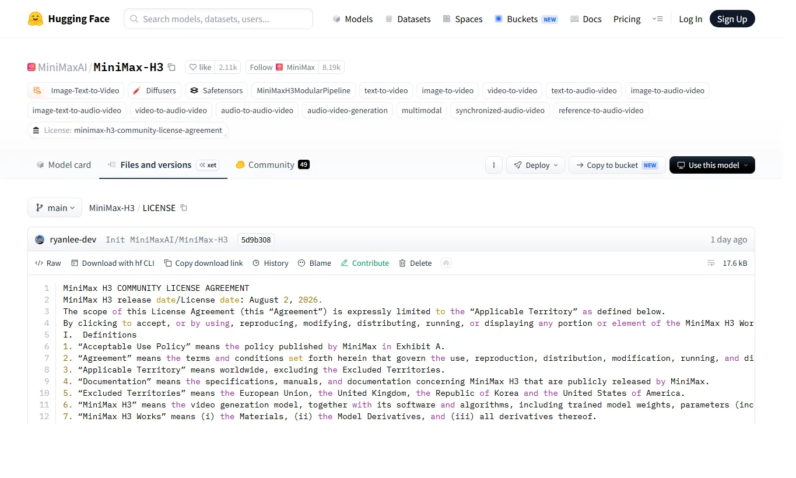This screenshot has width=796, height=478.
Task: Switch to the Model card tab
Action: (x=64, y=165)
